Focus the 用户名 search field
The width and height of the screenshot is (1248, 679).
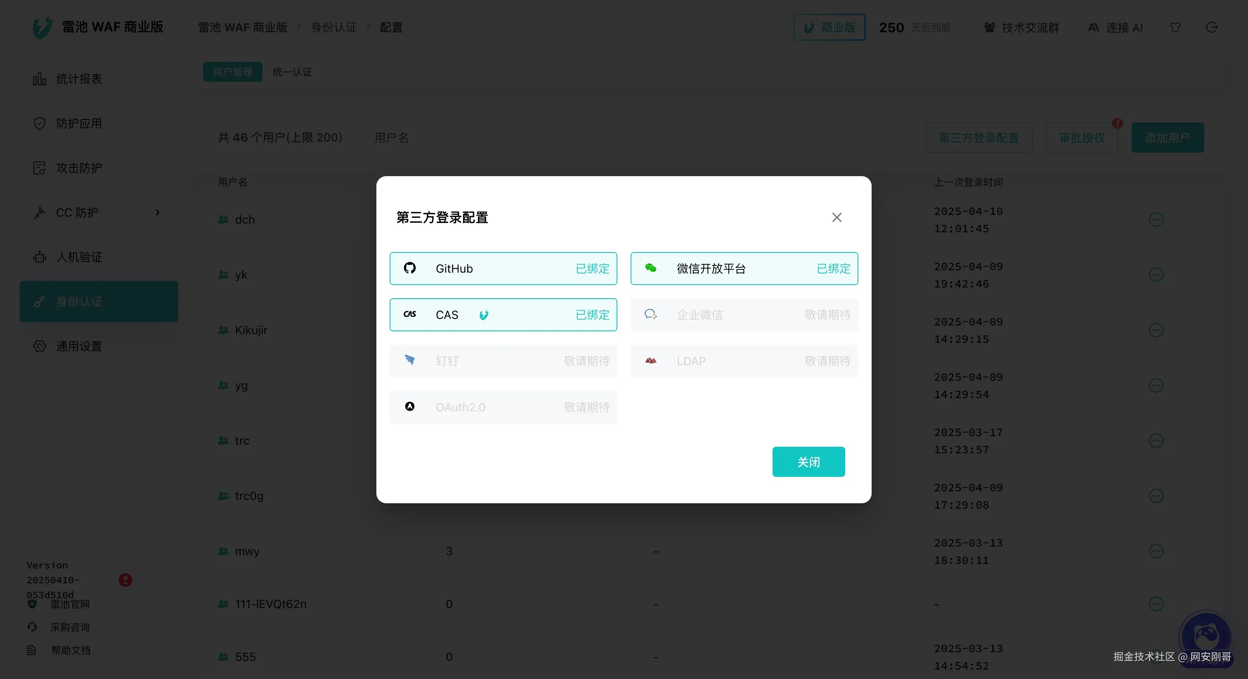click(446, 137)
